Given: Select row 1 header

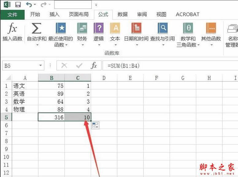Looking at the screenshot, I should click(x=6, y=86).
